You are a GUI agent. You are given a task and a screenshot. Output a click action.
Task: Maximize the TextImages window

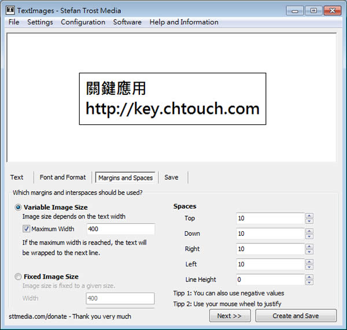point(313,10)
